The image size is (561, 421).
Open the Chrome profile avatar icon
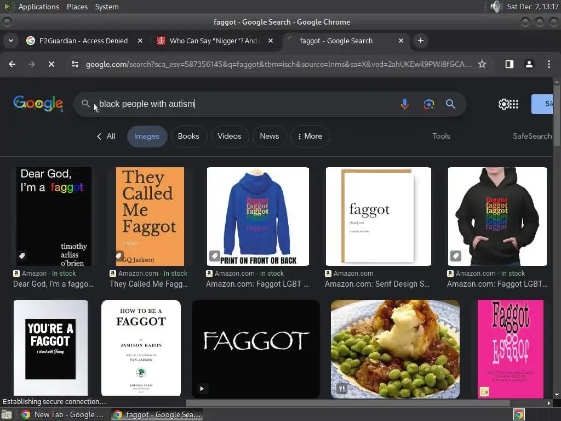pyautogui.click(x=529, y=64)
